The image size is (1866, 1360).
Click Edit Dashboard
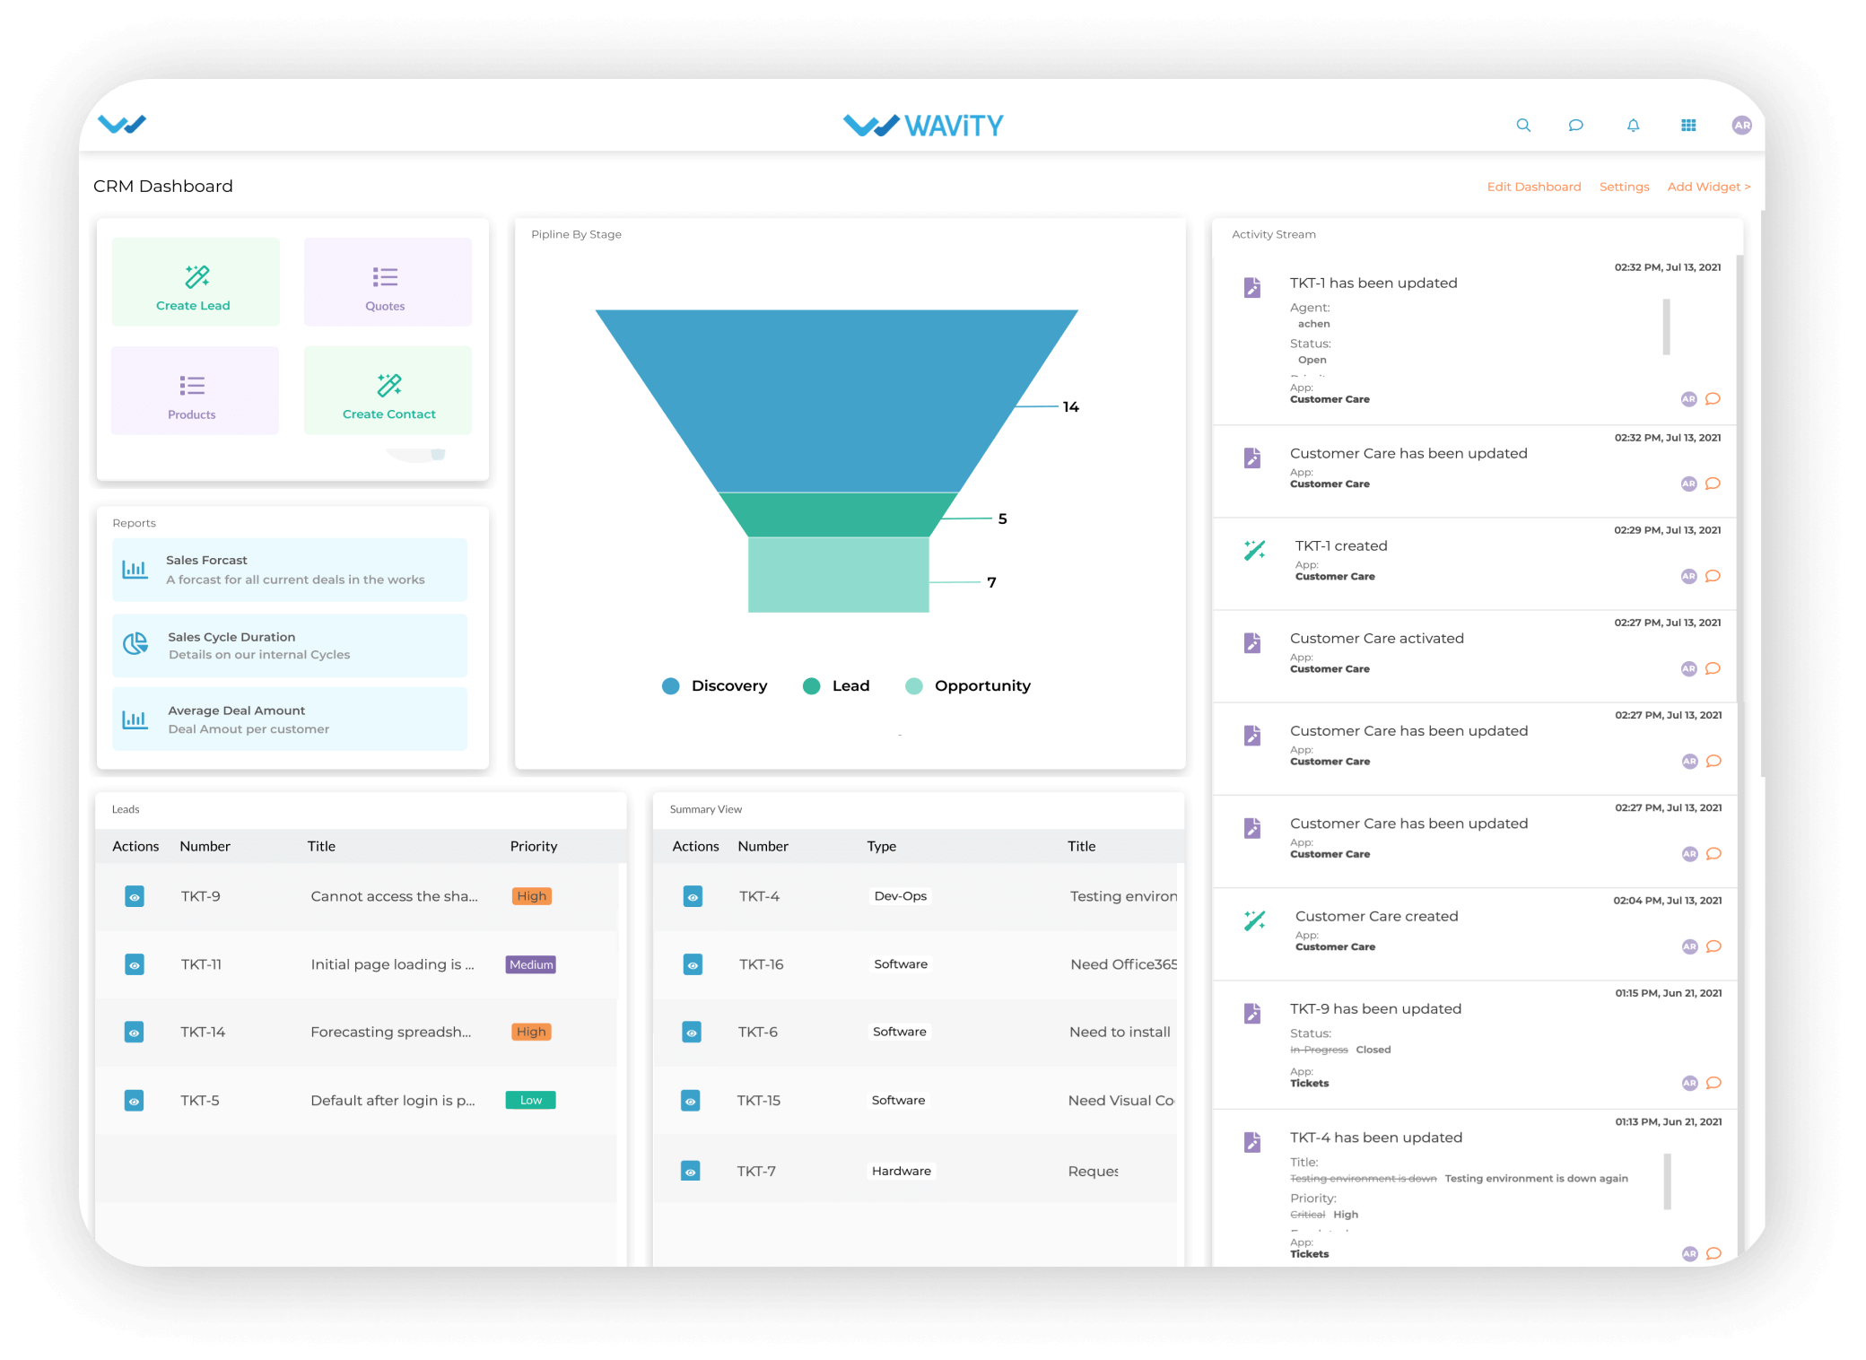(1534, 186)
